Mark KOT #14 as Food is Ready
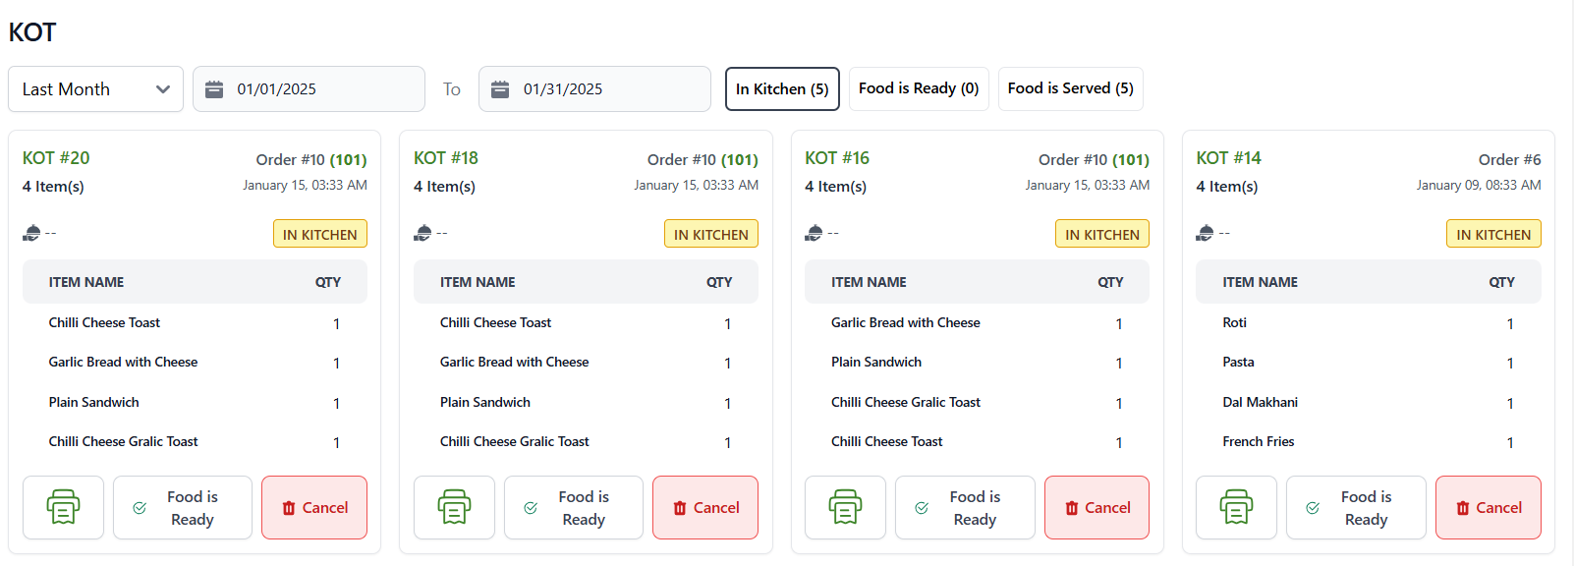Screen dimensions: 1574x566 [x=1356, y=508]
